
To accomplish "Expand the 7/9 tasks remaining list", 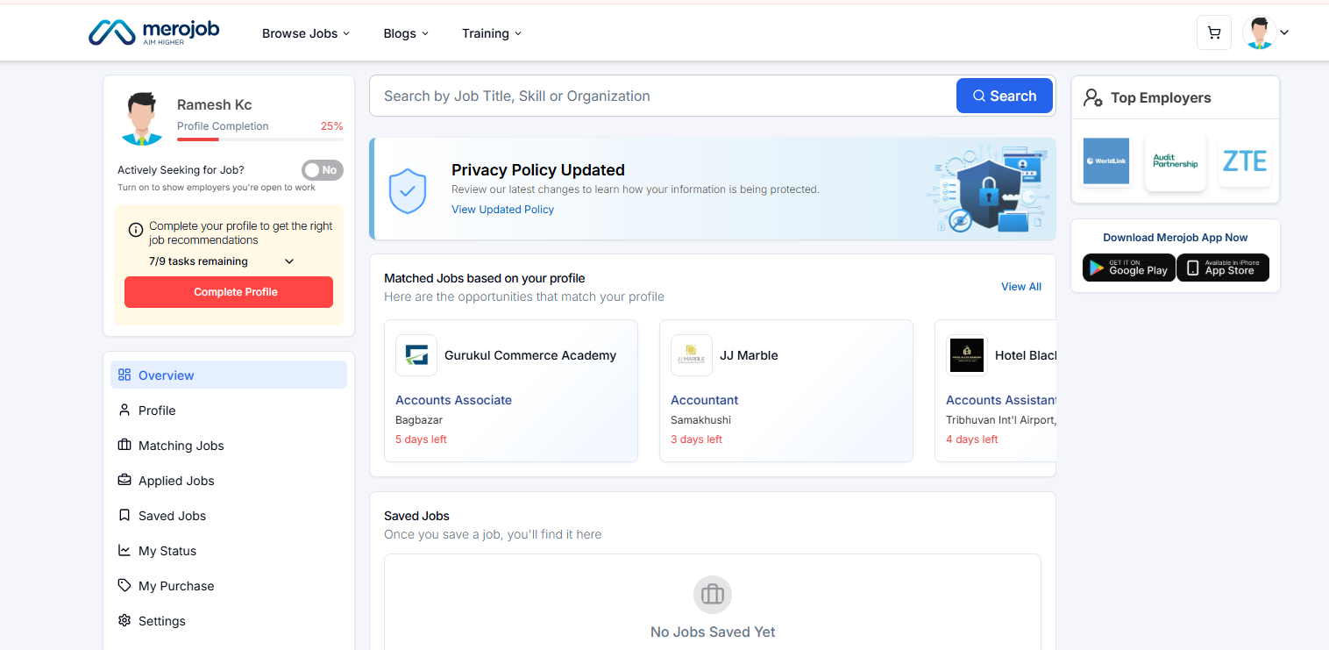I will click(x=289, y=261).
